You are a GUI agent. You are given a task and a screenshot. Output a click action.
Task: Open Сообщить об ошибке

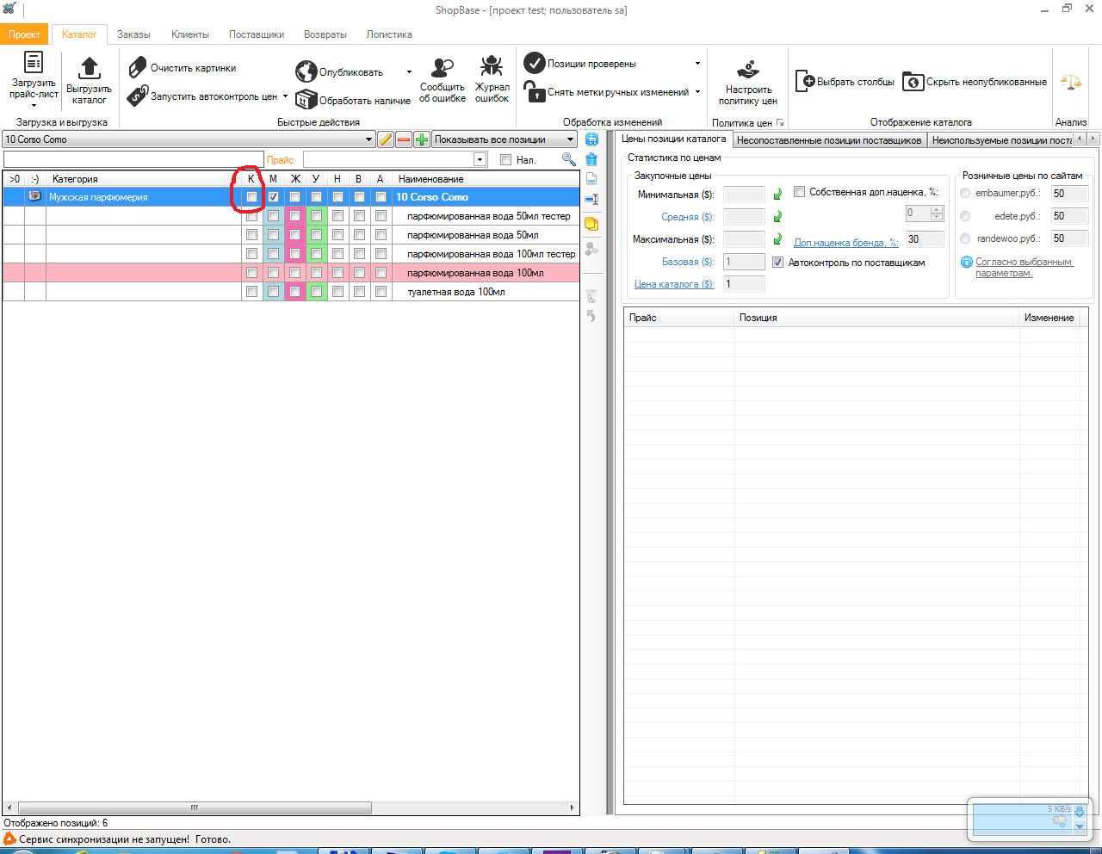pyautogui.click(x=443, y=80)
